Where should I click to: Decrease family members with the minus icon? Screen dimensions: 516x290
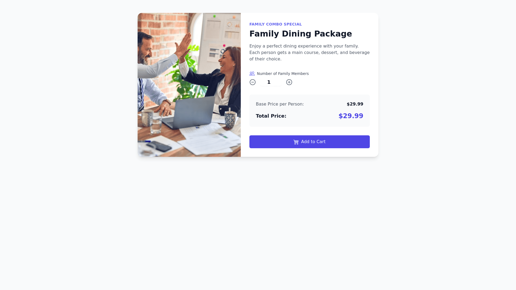tap(253, 82)
